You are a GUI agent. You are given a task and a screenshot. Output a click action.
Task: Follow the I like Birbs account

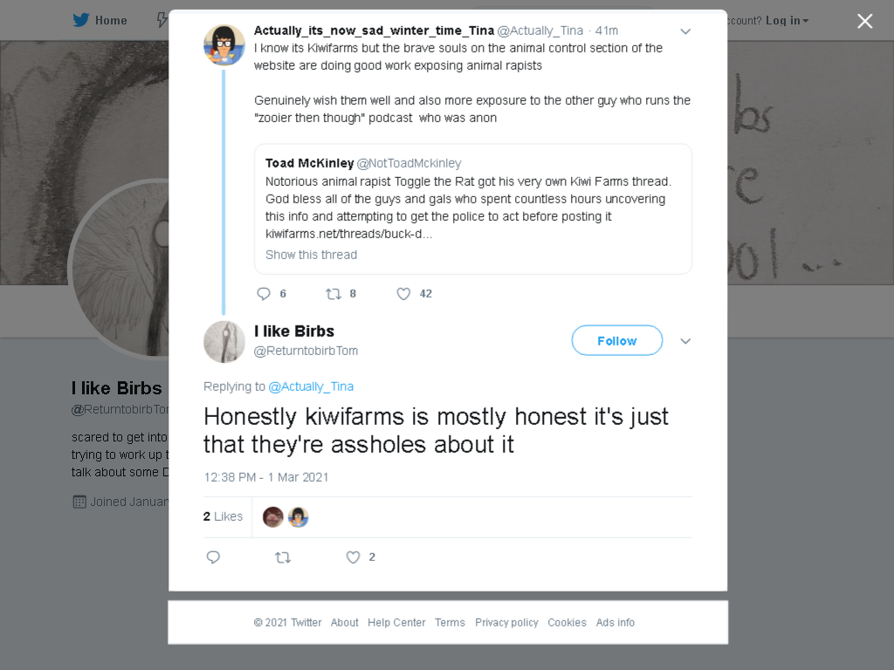pyautogui.click(x=617, y=341)
